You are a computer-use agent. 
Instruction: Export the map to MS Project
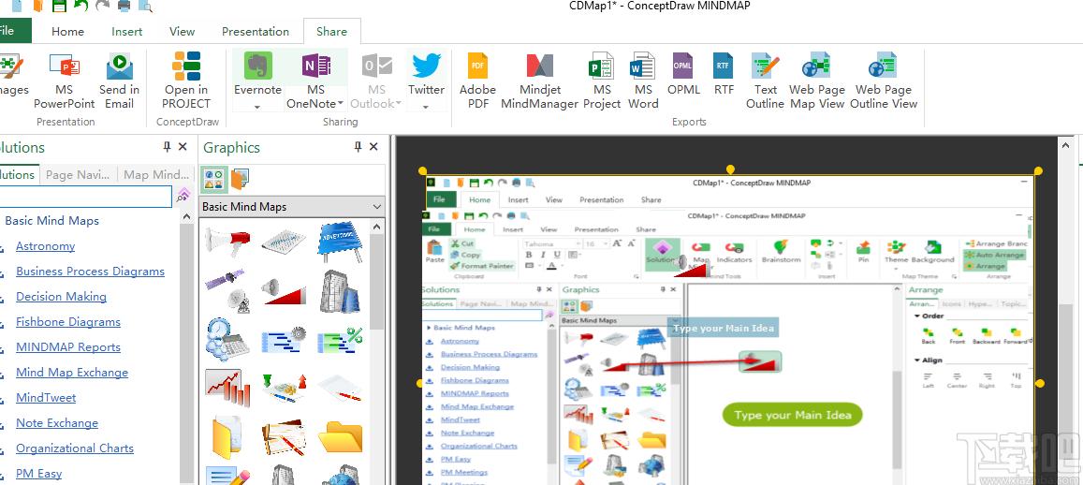[602, 81]
